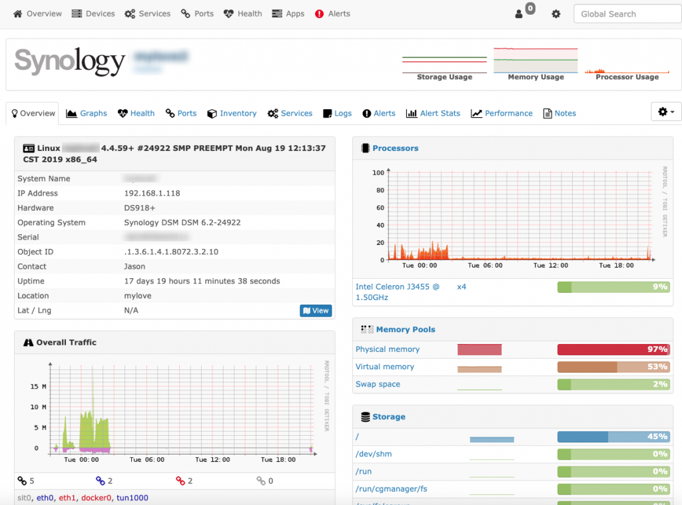Click the Health heartbeat icon in top bar
The height and width of the screenshot is (505, 682).
(x=228, y=14)
